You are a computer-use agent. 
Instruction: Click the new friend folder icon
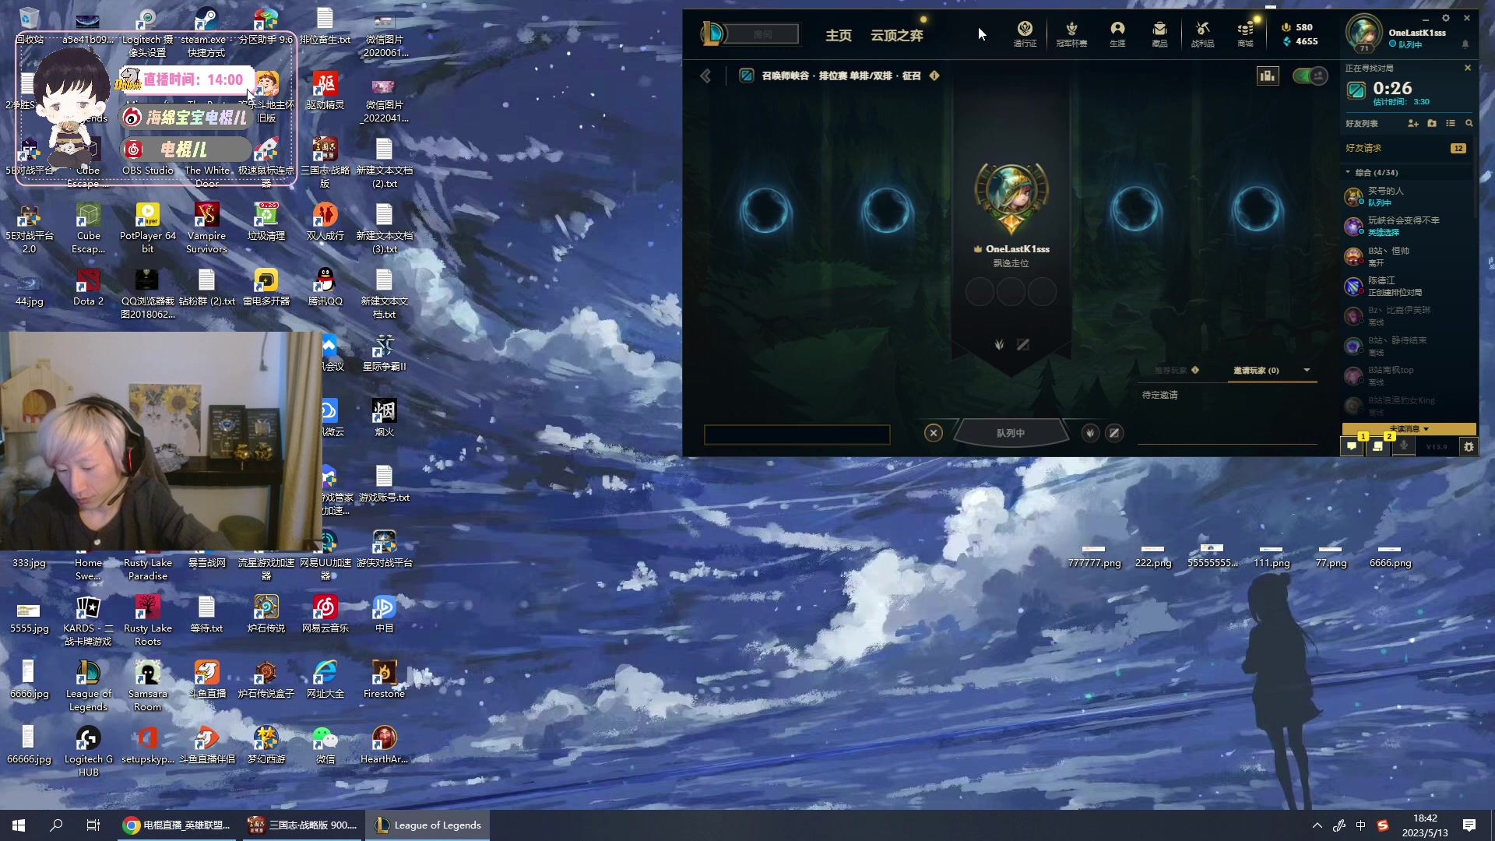coord(1432,123)
